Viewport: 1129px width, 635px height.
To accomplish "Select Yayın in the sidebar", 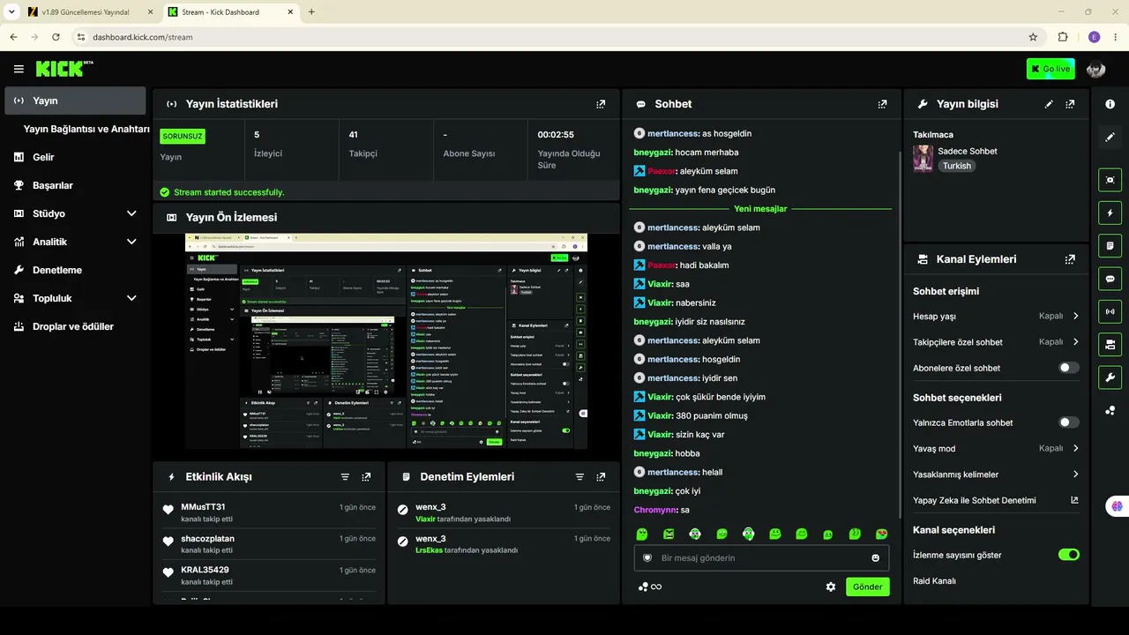I will pos(75,101).
